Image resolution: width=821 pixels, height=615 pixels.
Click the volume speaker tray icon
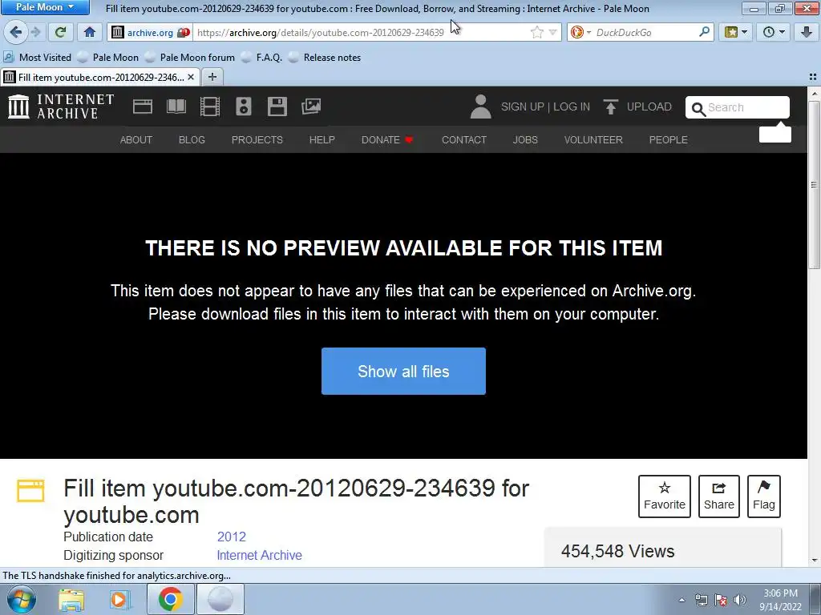[739, 600]
